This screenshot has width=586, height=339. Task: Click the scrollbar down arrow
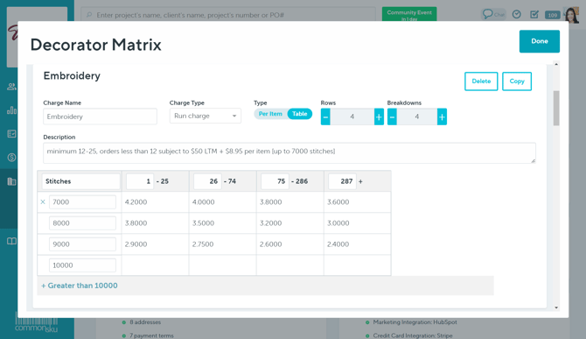pyautogui.click(x=556, y=307)
